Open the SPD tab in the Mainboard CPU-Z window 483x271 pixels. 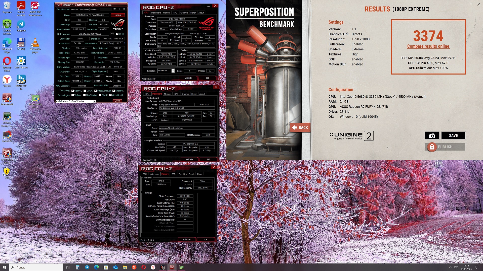click(176, 94)
